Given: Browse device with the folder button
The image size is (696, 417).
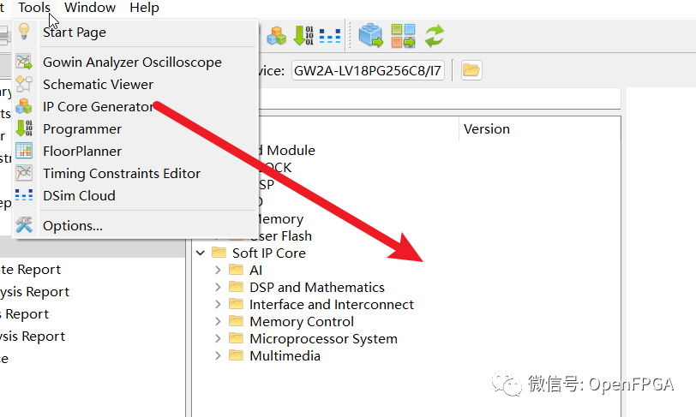Looking at the screenshot, I should point(471,70).
